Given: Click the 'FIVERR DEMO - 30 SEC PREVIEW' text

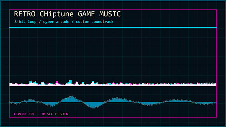Looking at the screenshot, I should click(x=41, y=114).
